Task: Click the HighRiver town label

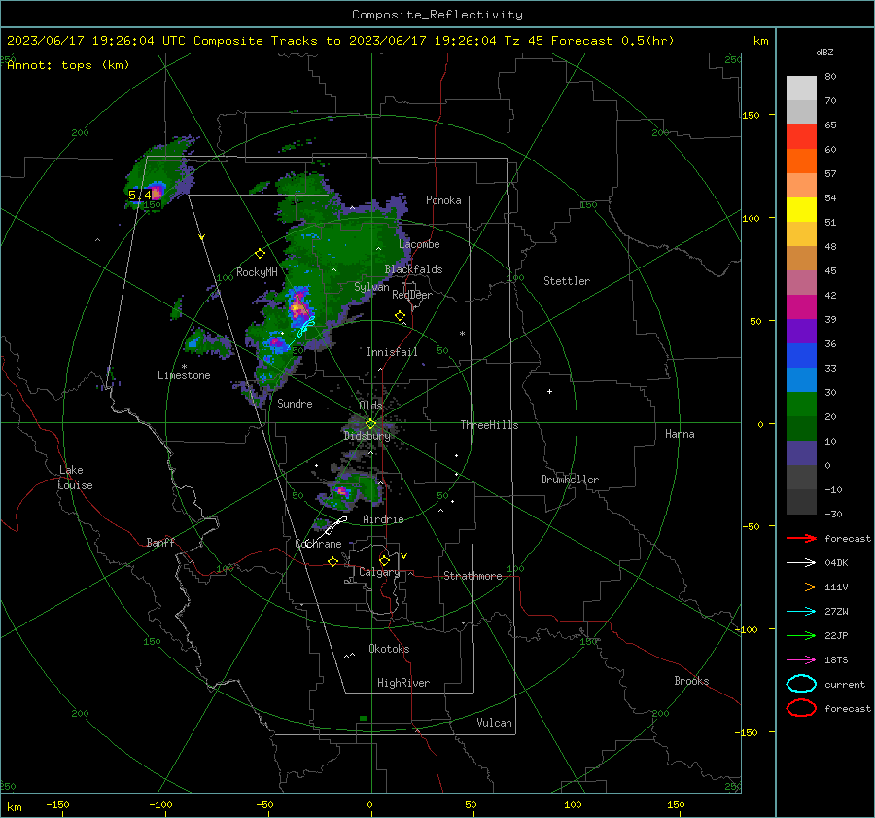Action: [x=402, y=683]
